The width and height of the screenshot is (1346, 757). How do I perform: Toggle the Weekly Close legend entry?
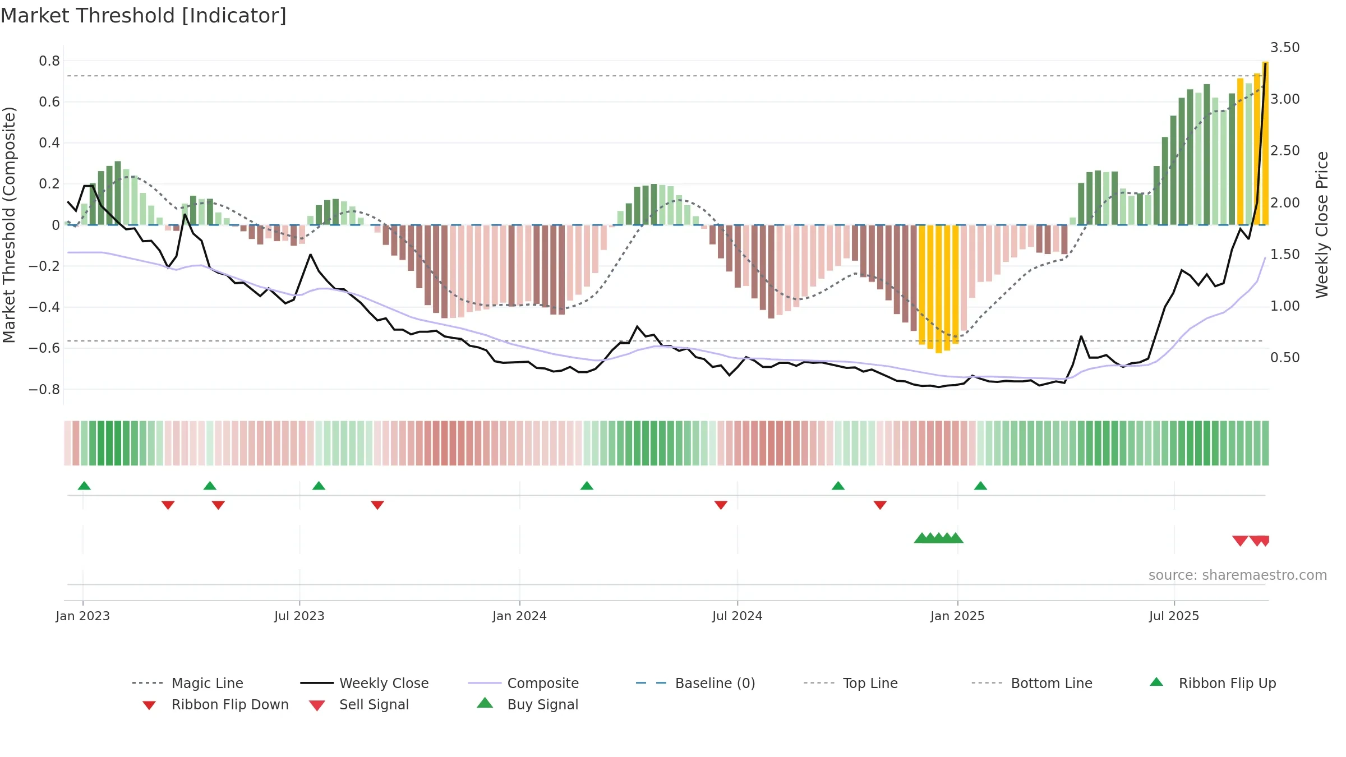(365, 683)
